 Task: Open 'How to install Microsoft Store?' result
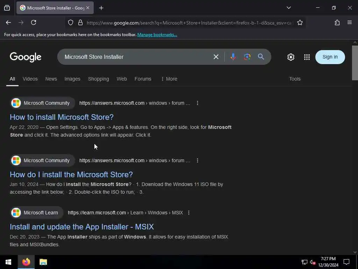point(62,117)
